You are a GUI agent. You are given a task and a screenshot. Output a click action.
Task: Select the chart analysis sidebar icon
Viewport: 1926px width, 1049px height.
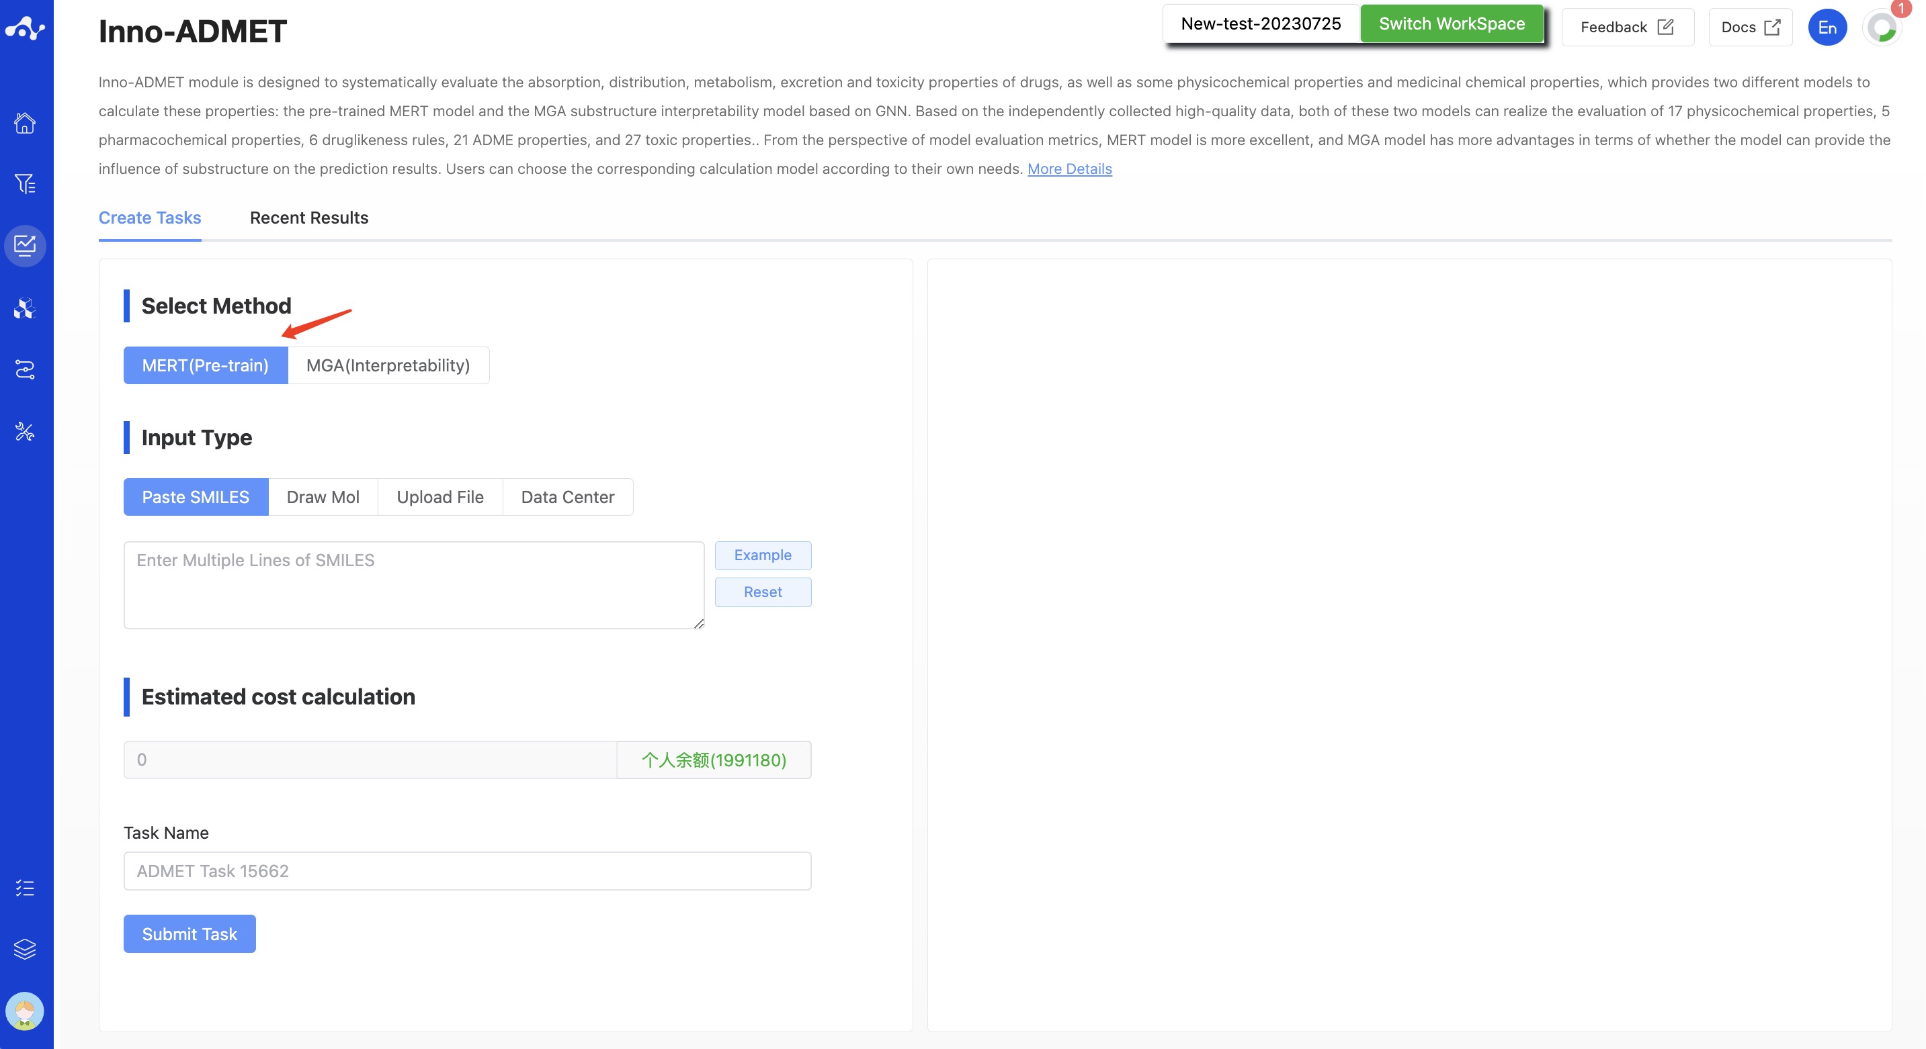click(26, 246)
